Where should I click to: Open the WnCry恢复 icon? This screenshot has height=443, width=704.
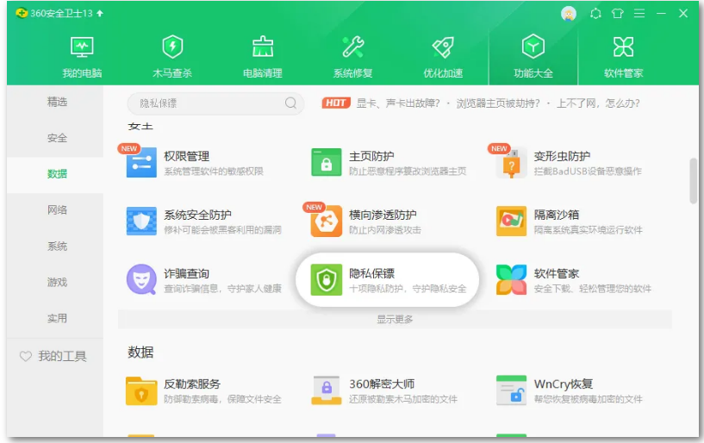[511, 390]
